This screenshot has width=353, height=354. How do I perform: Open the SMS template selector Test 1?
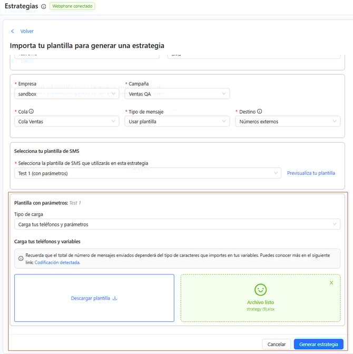click(148, 173)
